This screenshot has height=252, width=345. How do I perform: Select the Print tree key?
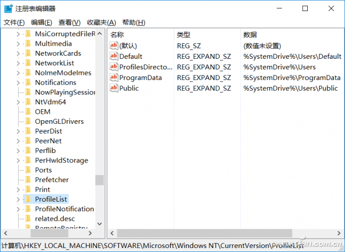42,190
